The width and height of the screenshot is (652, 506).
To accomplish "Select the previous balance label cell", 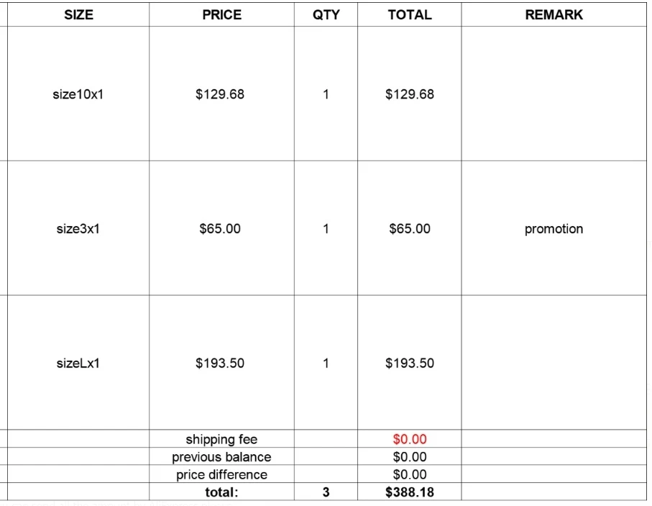I will point(221,457).
